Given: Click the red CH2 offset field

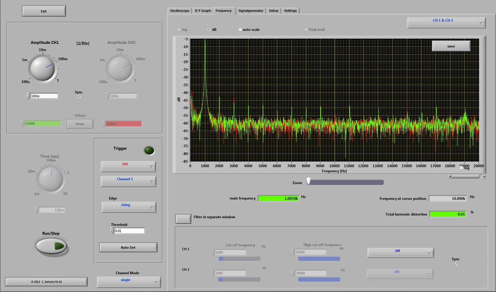Looking at the screenshot, I should pos(123,124).
